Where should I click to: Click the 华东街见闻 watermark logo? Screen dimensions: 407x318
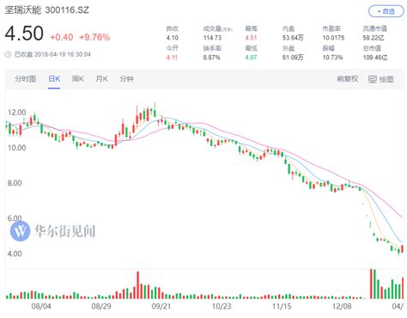(20, 230)
